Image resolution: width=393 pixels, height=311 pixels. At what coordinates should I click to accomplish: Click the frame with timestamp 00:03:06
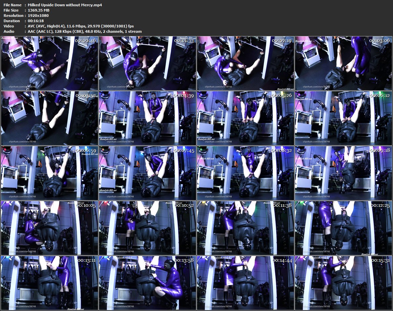pyautogui.click(x=343, y=63)
